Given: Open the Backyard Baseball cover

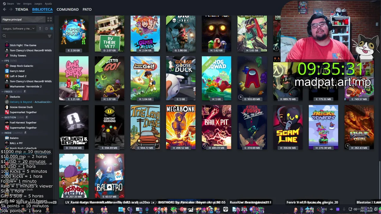Looking at the screenshot, I should (x=74, y=176).
